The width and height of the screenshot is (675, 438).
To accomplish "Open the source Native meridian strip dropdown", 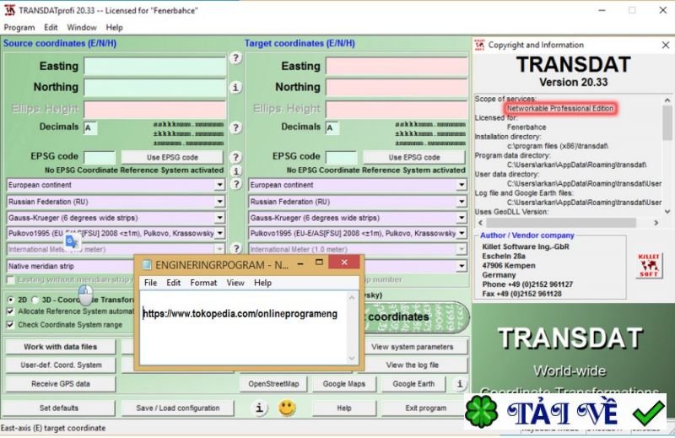I will point(71,266).
